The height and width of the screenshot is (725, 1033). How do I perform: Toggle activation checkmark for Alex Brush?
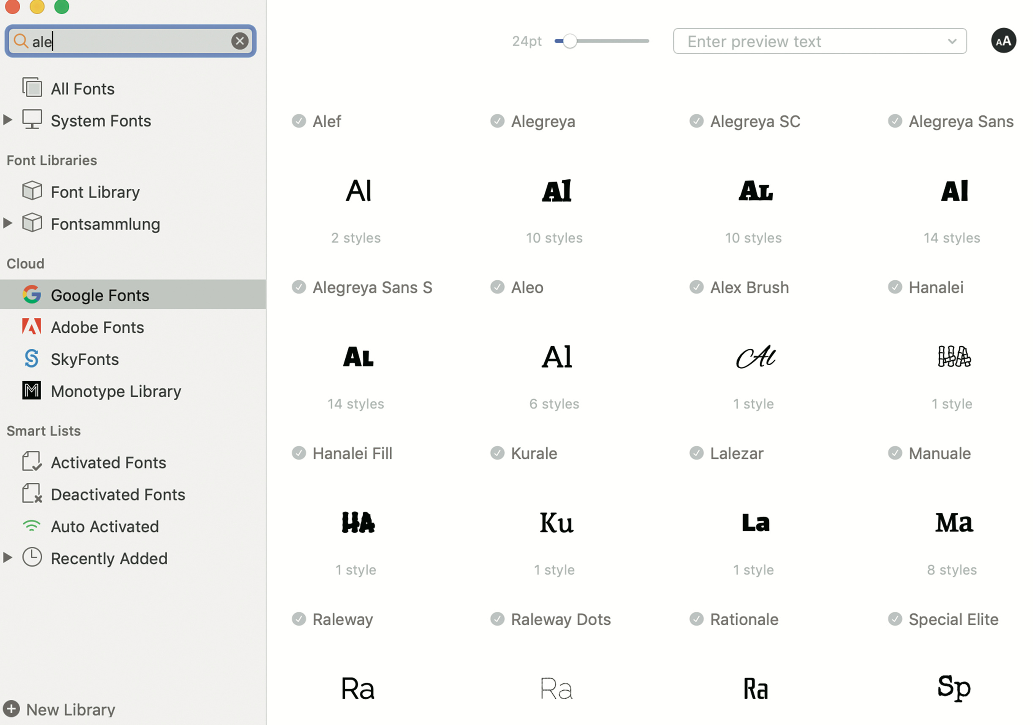[696, 287]
